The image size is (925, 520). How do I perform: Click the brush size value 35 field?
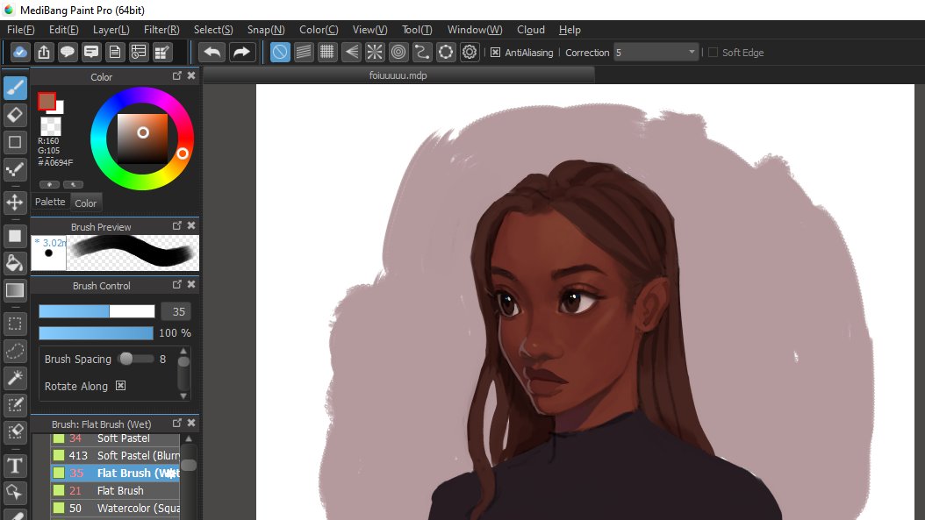[176, 311]
